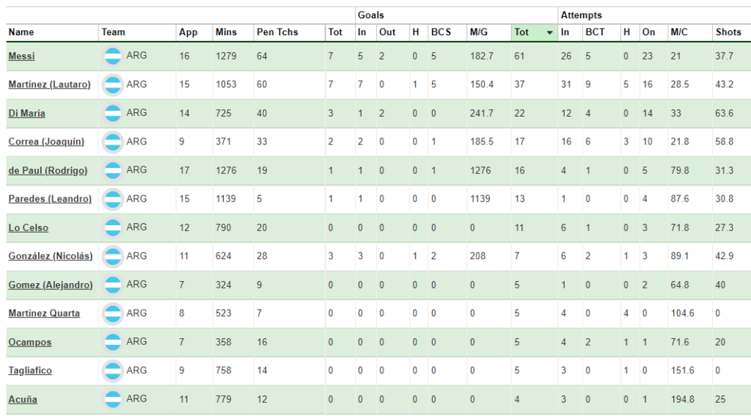751x416 pixels.
Task: Click flag icon in González (Nicolás) row
Action: point(113,256)
